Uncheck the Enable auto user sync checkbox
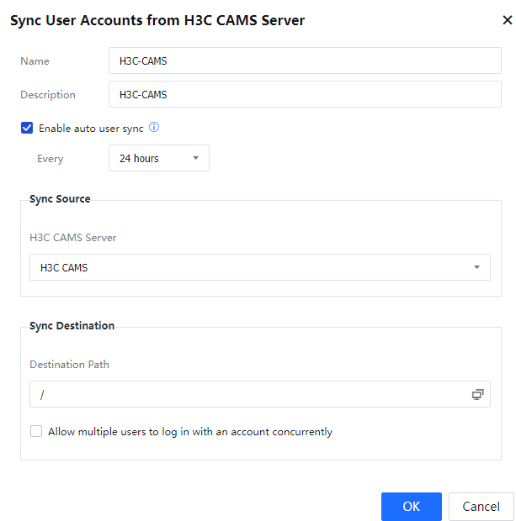 coord(27,129)
